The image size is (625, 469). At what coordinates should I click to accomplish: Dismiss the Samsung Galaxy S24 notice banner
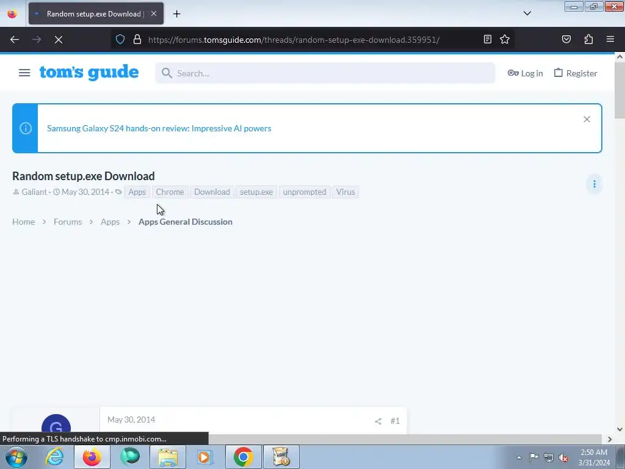[x=587, y=119]
